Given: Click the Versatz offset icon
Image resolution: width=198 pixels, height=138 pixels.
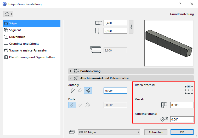Looking at the screenshot, I should click(164, 105).
